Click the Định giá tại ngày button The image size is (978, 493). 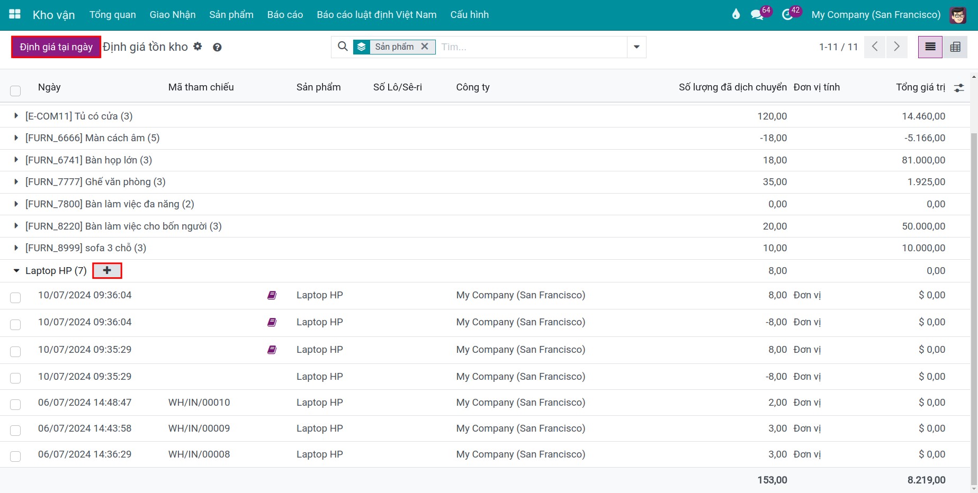(x=56, y=47)
